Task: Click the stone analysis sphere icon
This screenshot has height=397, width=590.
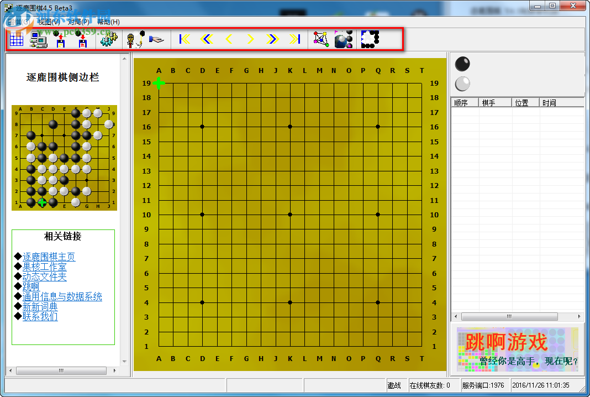Action: point(344,38)
